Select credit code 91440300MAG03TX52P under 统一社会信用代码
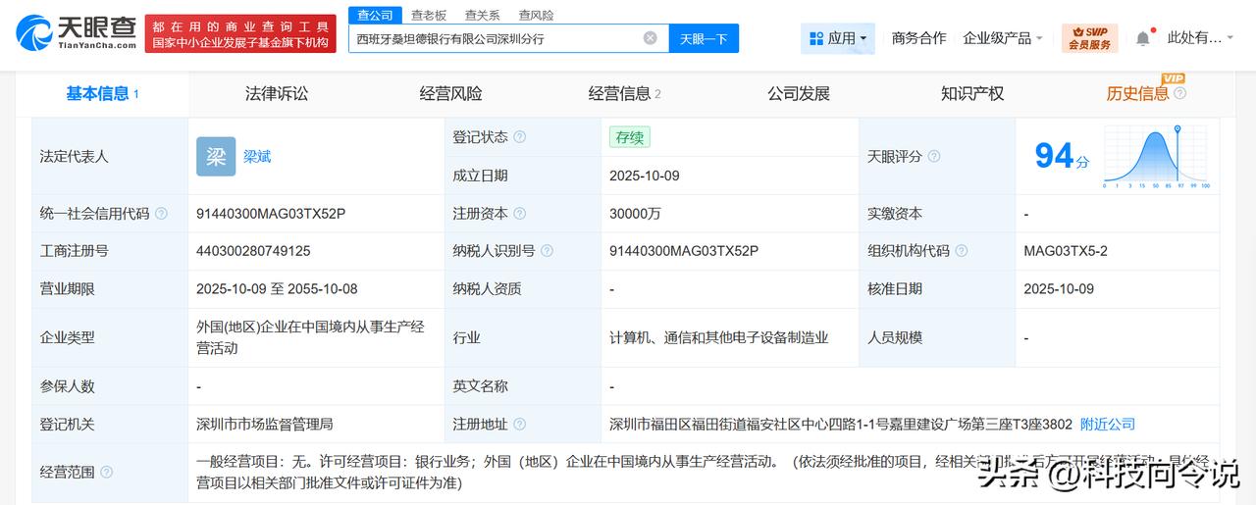Screen dimensions: 1256x505 pyautogui.click(x=271, y=213)
